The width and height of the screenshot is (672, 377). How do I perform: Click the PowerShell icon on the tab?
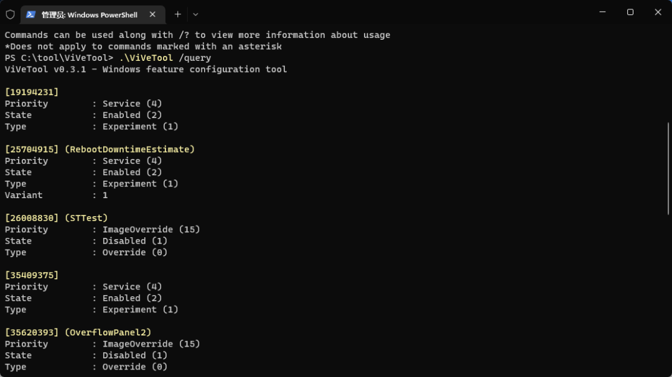coord(30,14)
